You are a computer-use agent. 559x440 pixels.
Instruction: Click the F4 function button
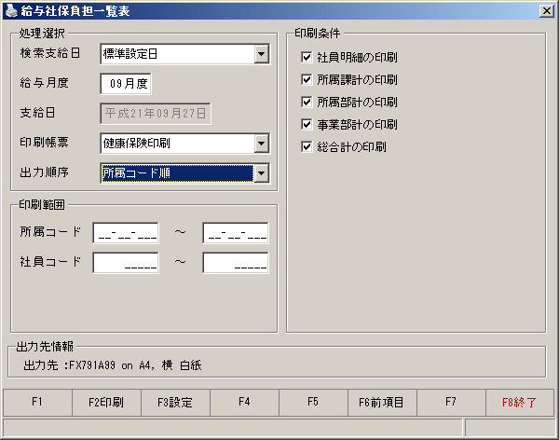(x=244, y=403)
